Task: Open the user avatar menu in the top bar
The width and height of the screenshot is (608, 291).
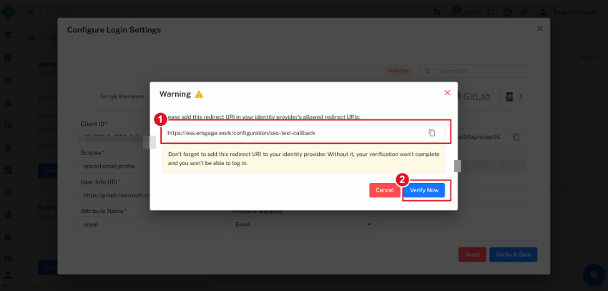Action: [x=542, y=12]
